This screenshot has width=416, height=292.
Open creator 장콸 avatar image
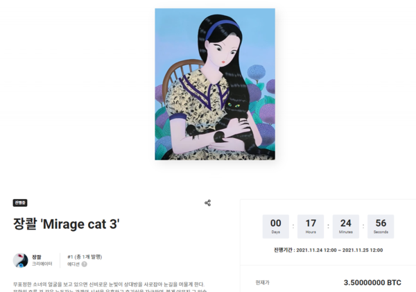point(20,260)
